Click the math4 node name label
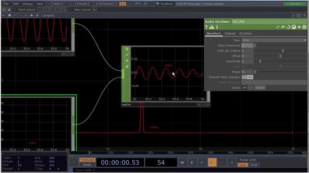 tap(126, 105)
